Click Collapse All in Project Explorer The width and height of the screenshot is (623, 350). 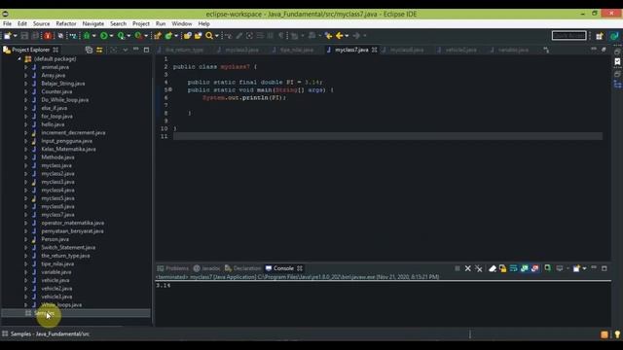pyautogui.click(x=89, y=50)
